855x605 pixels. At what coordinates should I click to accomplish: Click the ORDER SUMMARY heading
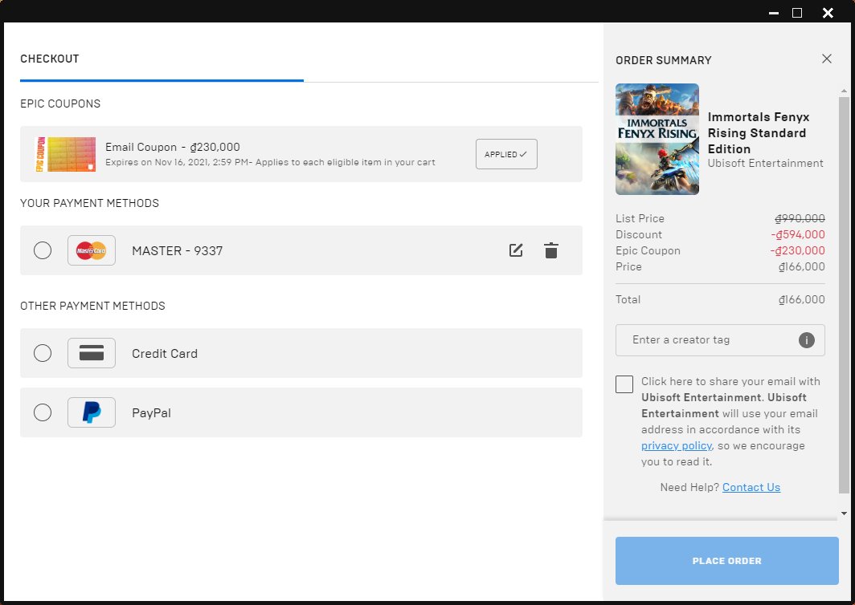pyautogui.click(x=664, y=60)
